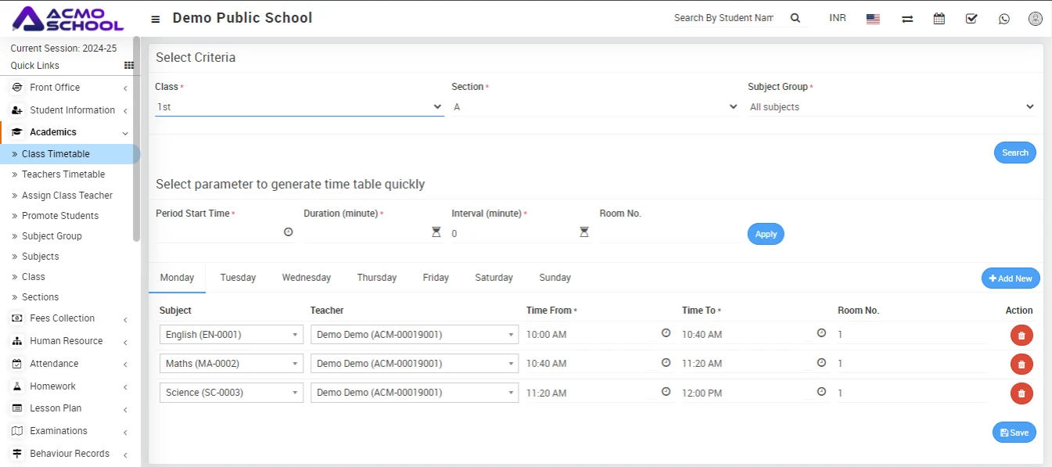This screenshot has width=1052, height=467.
Task: Open teacher dropdown for Maths row
Action: click(x=414, y=364)
